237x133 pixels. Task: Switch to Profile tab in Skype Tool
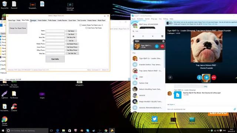pyautogui.click(x=19, y=20)
